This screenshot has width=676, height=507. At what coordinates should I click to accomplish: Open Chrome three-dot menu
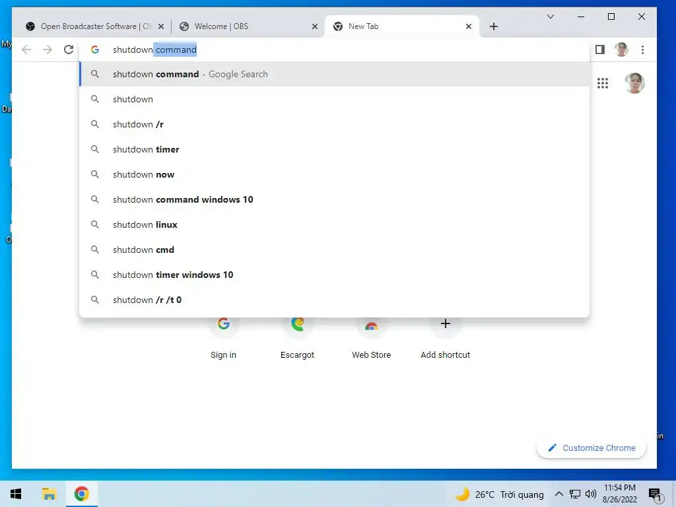(x=642, y=50)
